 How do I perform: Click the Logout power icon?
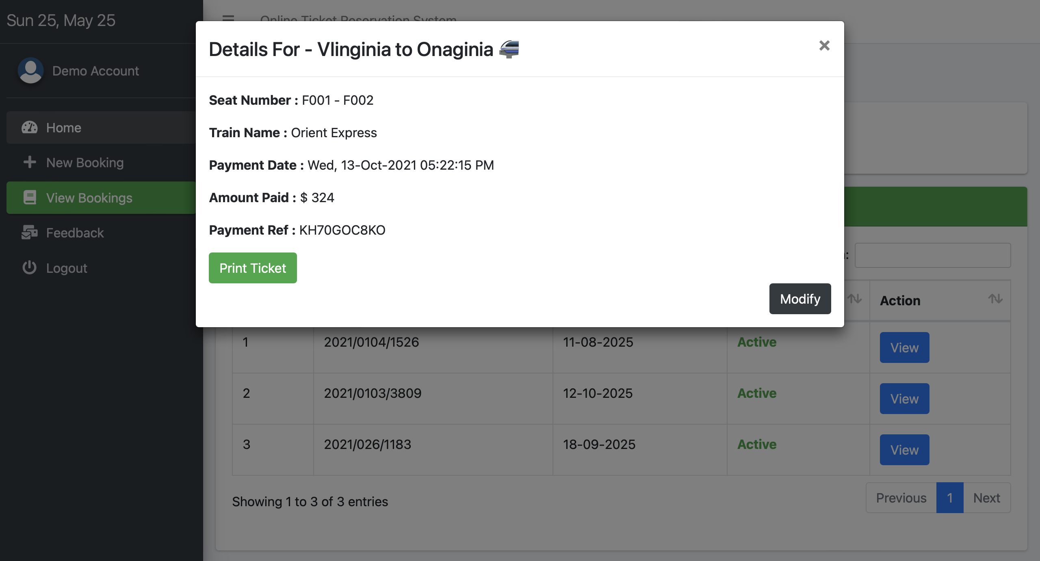(29, 268)
